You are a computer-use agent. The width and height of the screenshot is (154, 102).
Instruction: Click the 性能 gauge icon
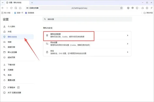(4, 42)
